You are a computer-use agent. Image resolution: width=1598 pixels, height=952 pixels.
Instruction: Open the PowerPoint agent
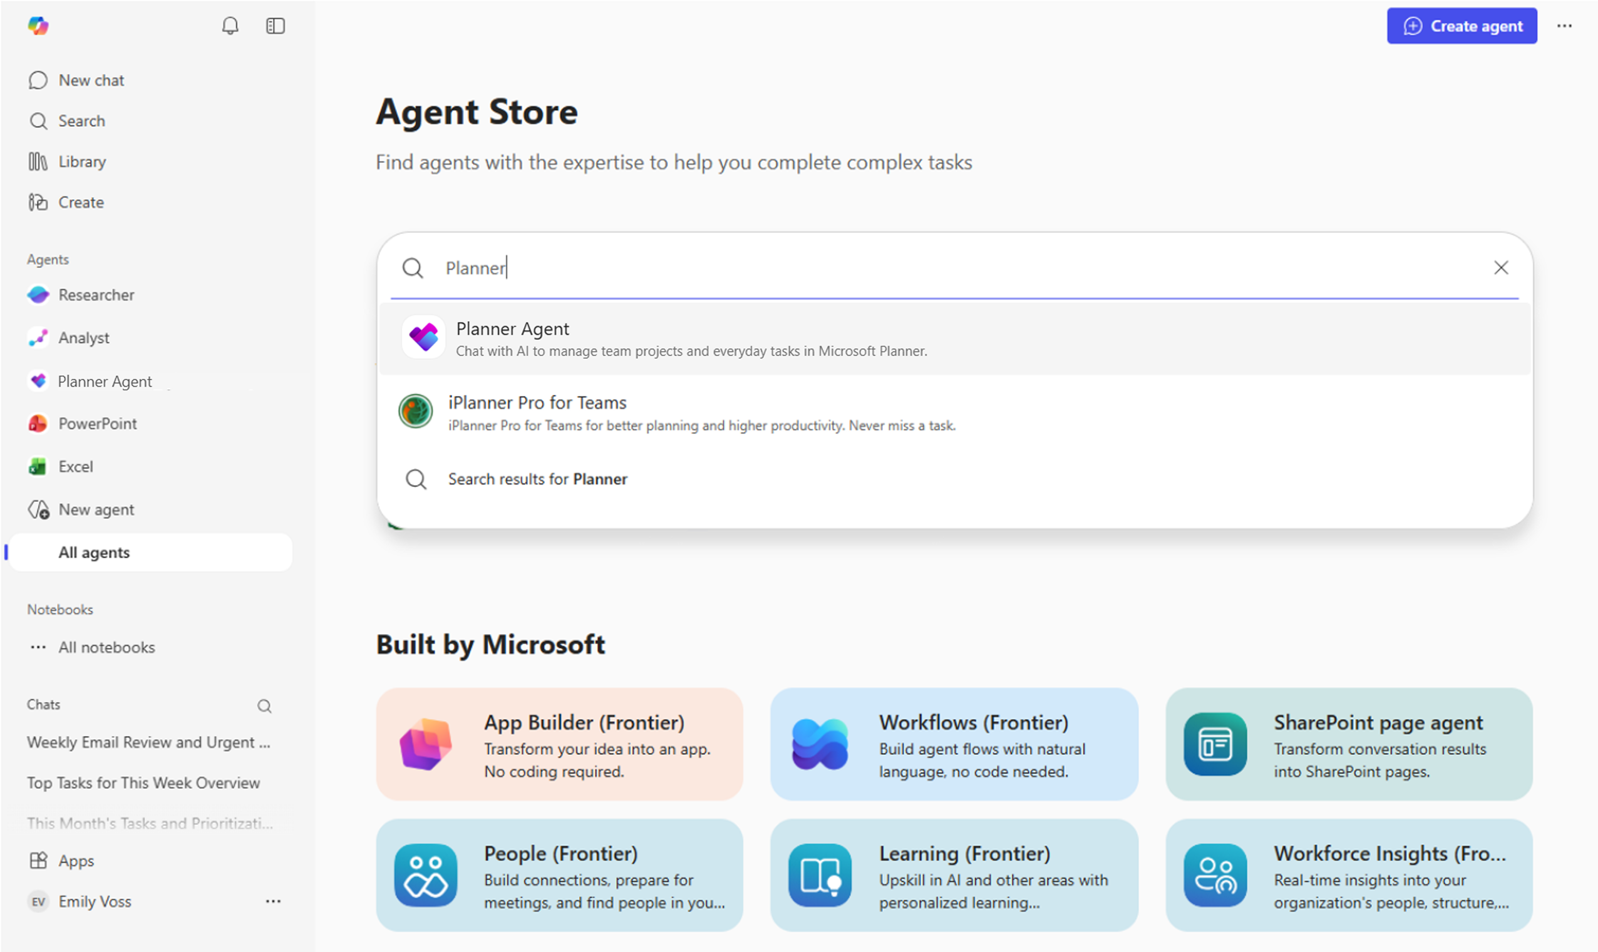click(82, 423)
